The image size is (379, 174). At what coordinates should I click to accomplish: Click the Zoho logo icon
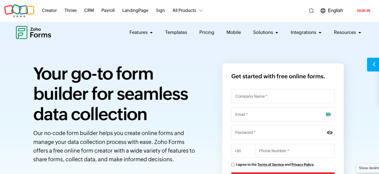click(19, 10)
